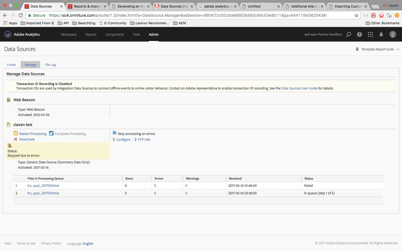The height and width of the screenshot is (251, 402).
Task: Open the Terms of Use link
Action: tap(26, 243)
